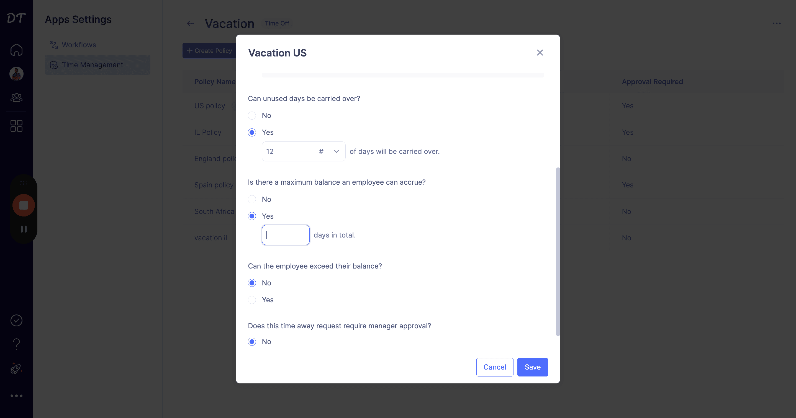Image resolution: width=796 pixels, height=418 pixels.
Task: Select Yes for exceeding employee balance
Action: pos(252,300)
